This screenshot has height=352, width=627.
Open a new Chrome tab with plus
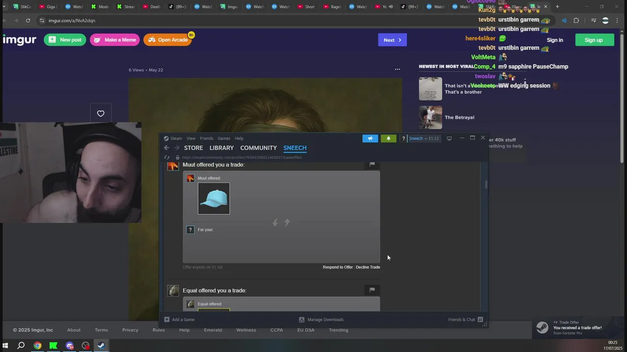[x=557, y=7]
